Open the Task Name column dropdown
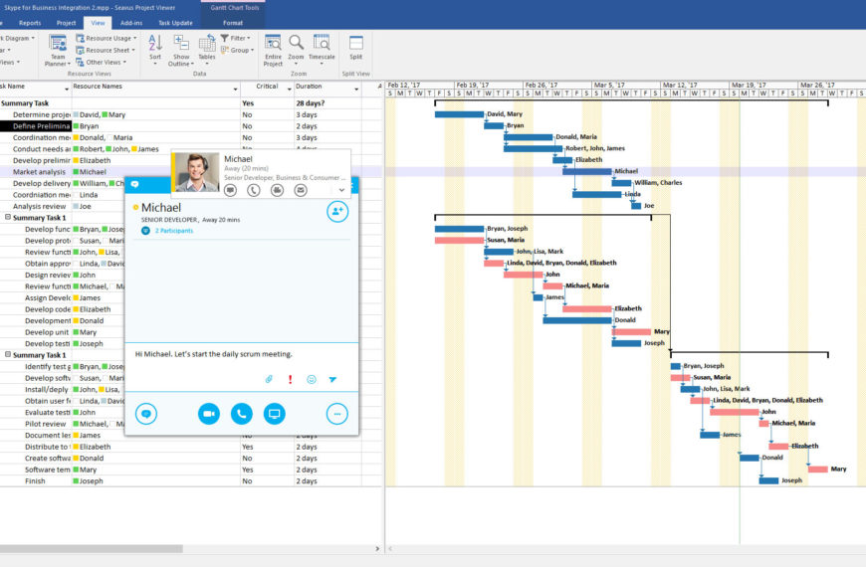Viewport: 866px width, 567px height. (67, 89)
